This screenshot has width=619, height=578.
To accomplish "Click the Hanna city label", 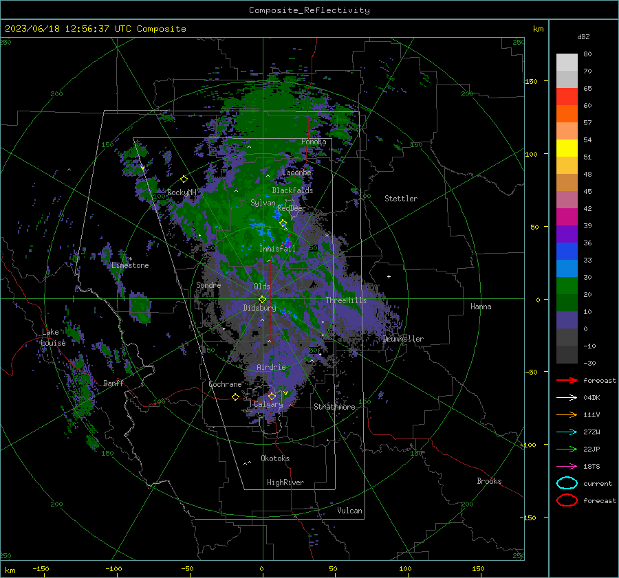I will click(481, 307).
